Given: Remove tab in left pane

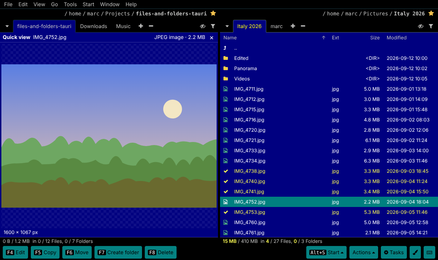Looking at the screenshot, I should [151, 26].
